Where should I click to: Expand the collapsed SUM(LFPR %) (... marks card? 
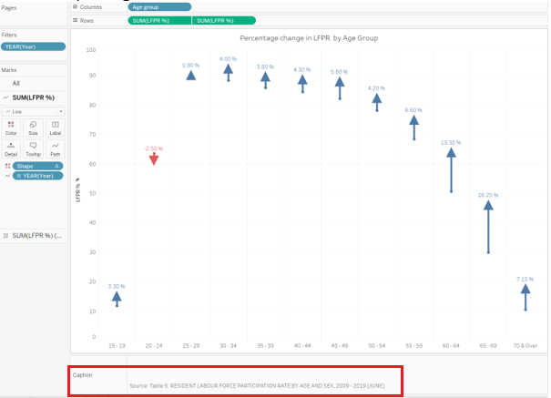click(35, 235)
